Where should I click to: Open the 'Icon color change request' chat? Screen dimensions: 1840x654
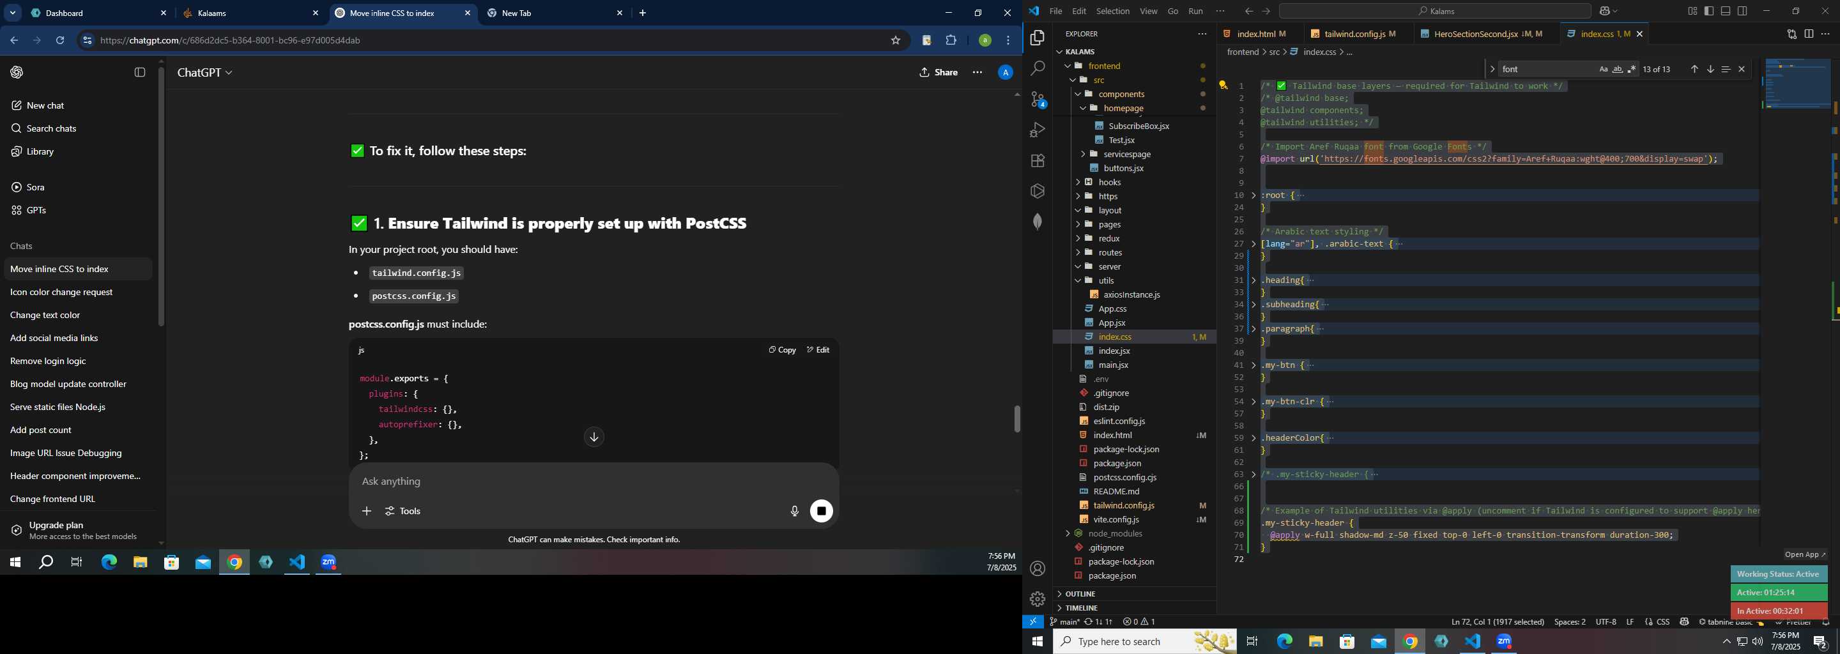[x=77, y=292]
